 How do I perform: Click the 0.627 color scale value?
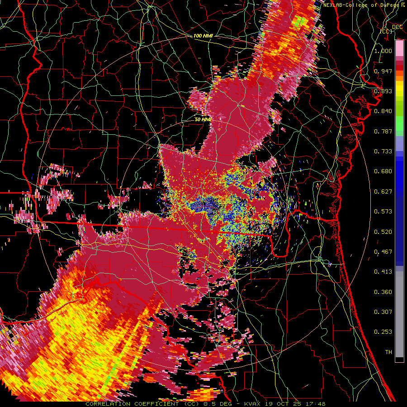383,192
